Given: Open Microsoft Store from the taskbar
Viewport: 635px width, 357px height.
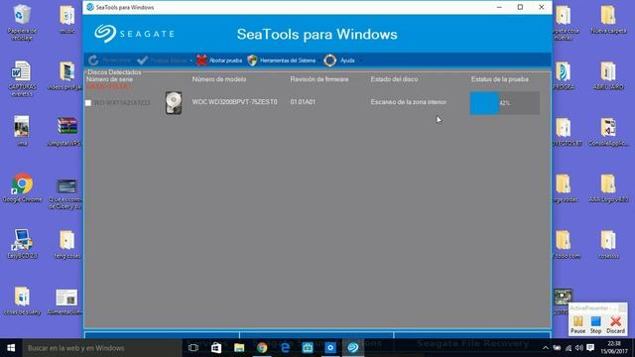Looking at the screenshot, I should point(216,348).
